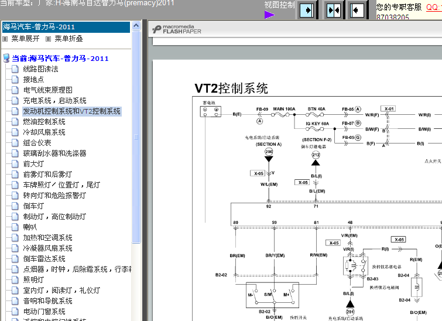Open the 组合仪表 tree entry
Viewport: 442px width, 321px height.
[x=37, y=143]
